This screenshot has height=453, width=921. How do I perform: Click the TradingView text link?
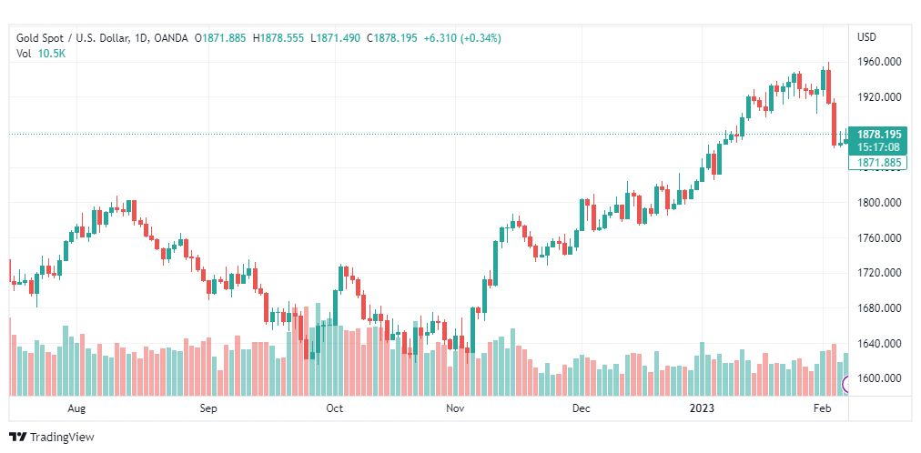62,438
